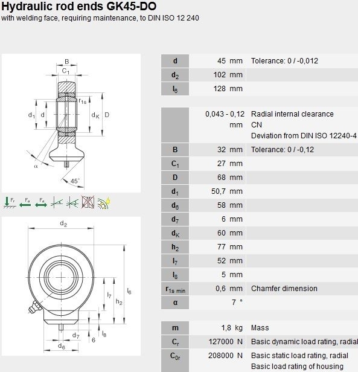The image size is (358, 372).
Task: Select the '1,8 kg' mass value
Action: pyautogui.click(x=232, y=328)
